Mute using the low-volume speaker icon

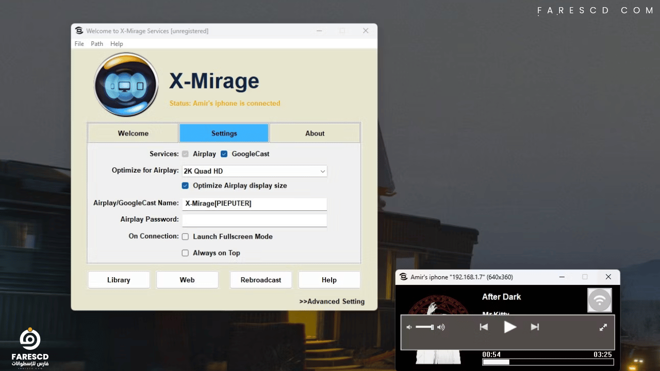tap(409, 327)
